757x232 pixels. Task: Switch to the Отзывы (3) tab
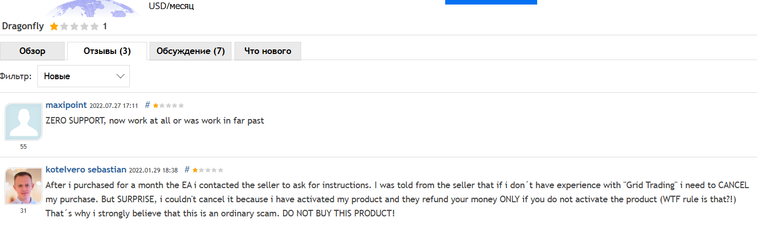pyautogui.click(x=107, y=51)
